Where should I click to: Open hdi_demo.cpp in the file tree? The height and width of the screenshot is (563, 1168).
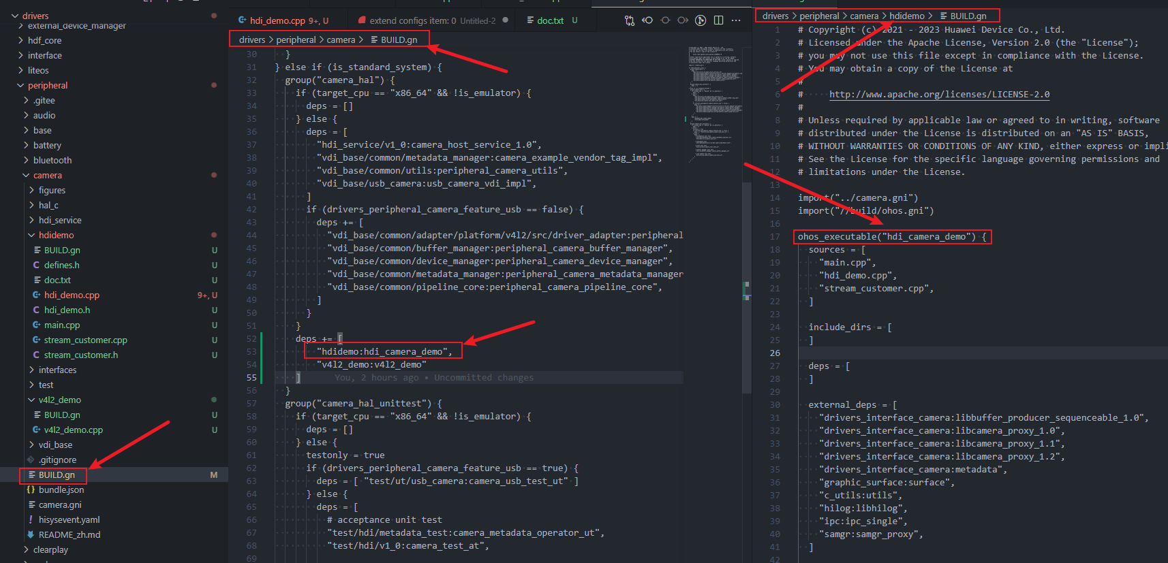[72, 295]
